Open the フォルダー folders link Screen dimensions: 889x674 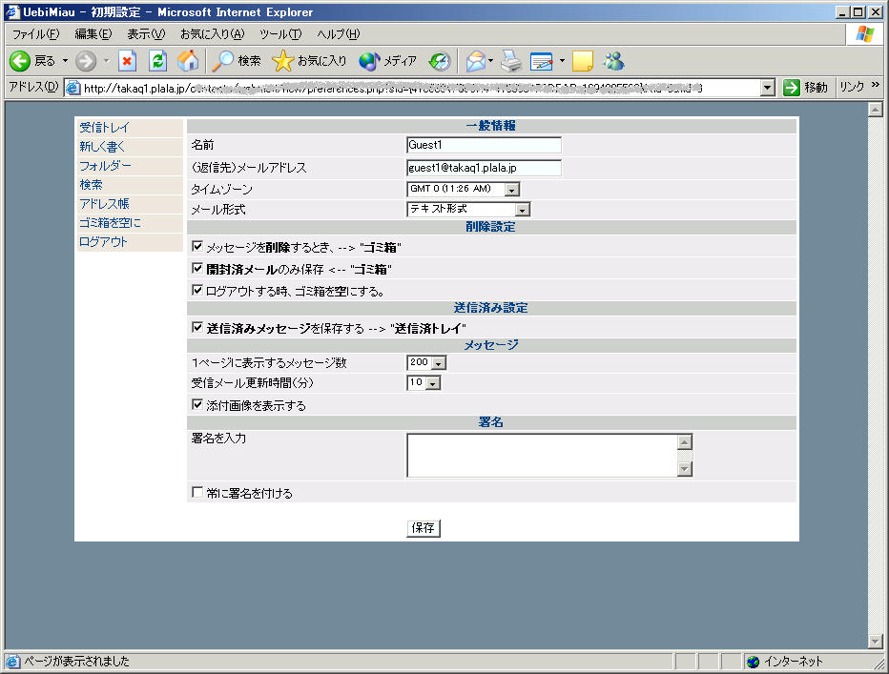(106, 166)
